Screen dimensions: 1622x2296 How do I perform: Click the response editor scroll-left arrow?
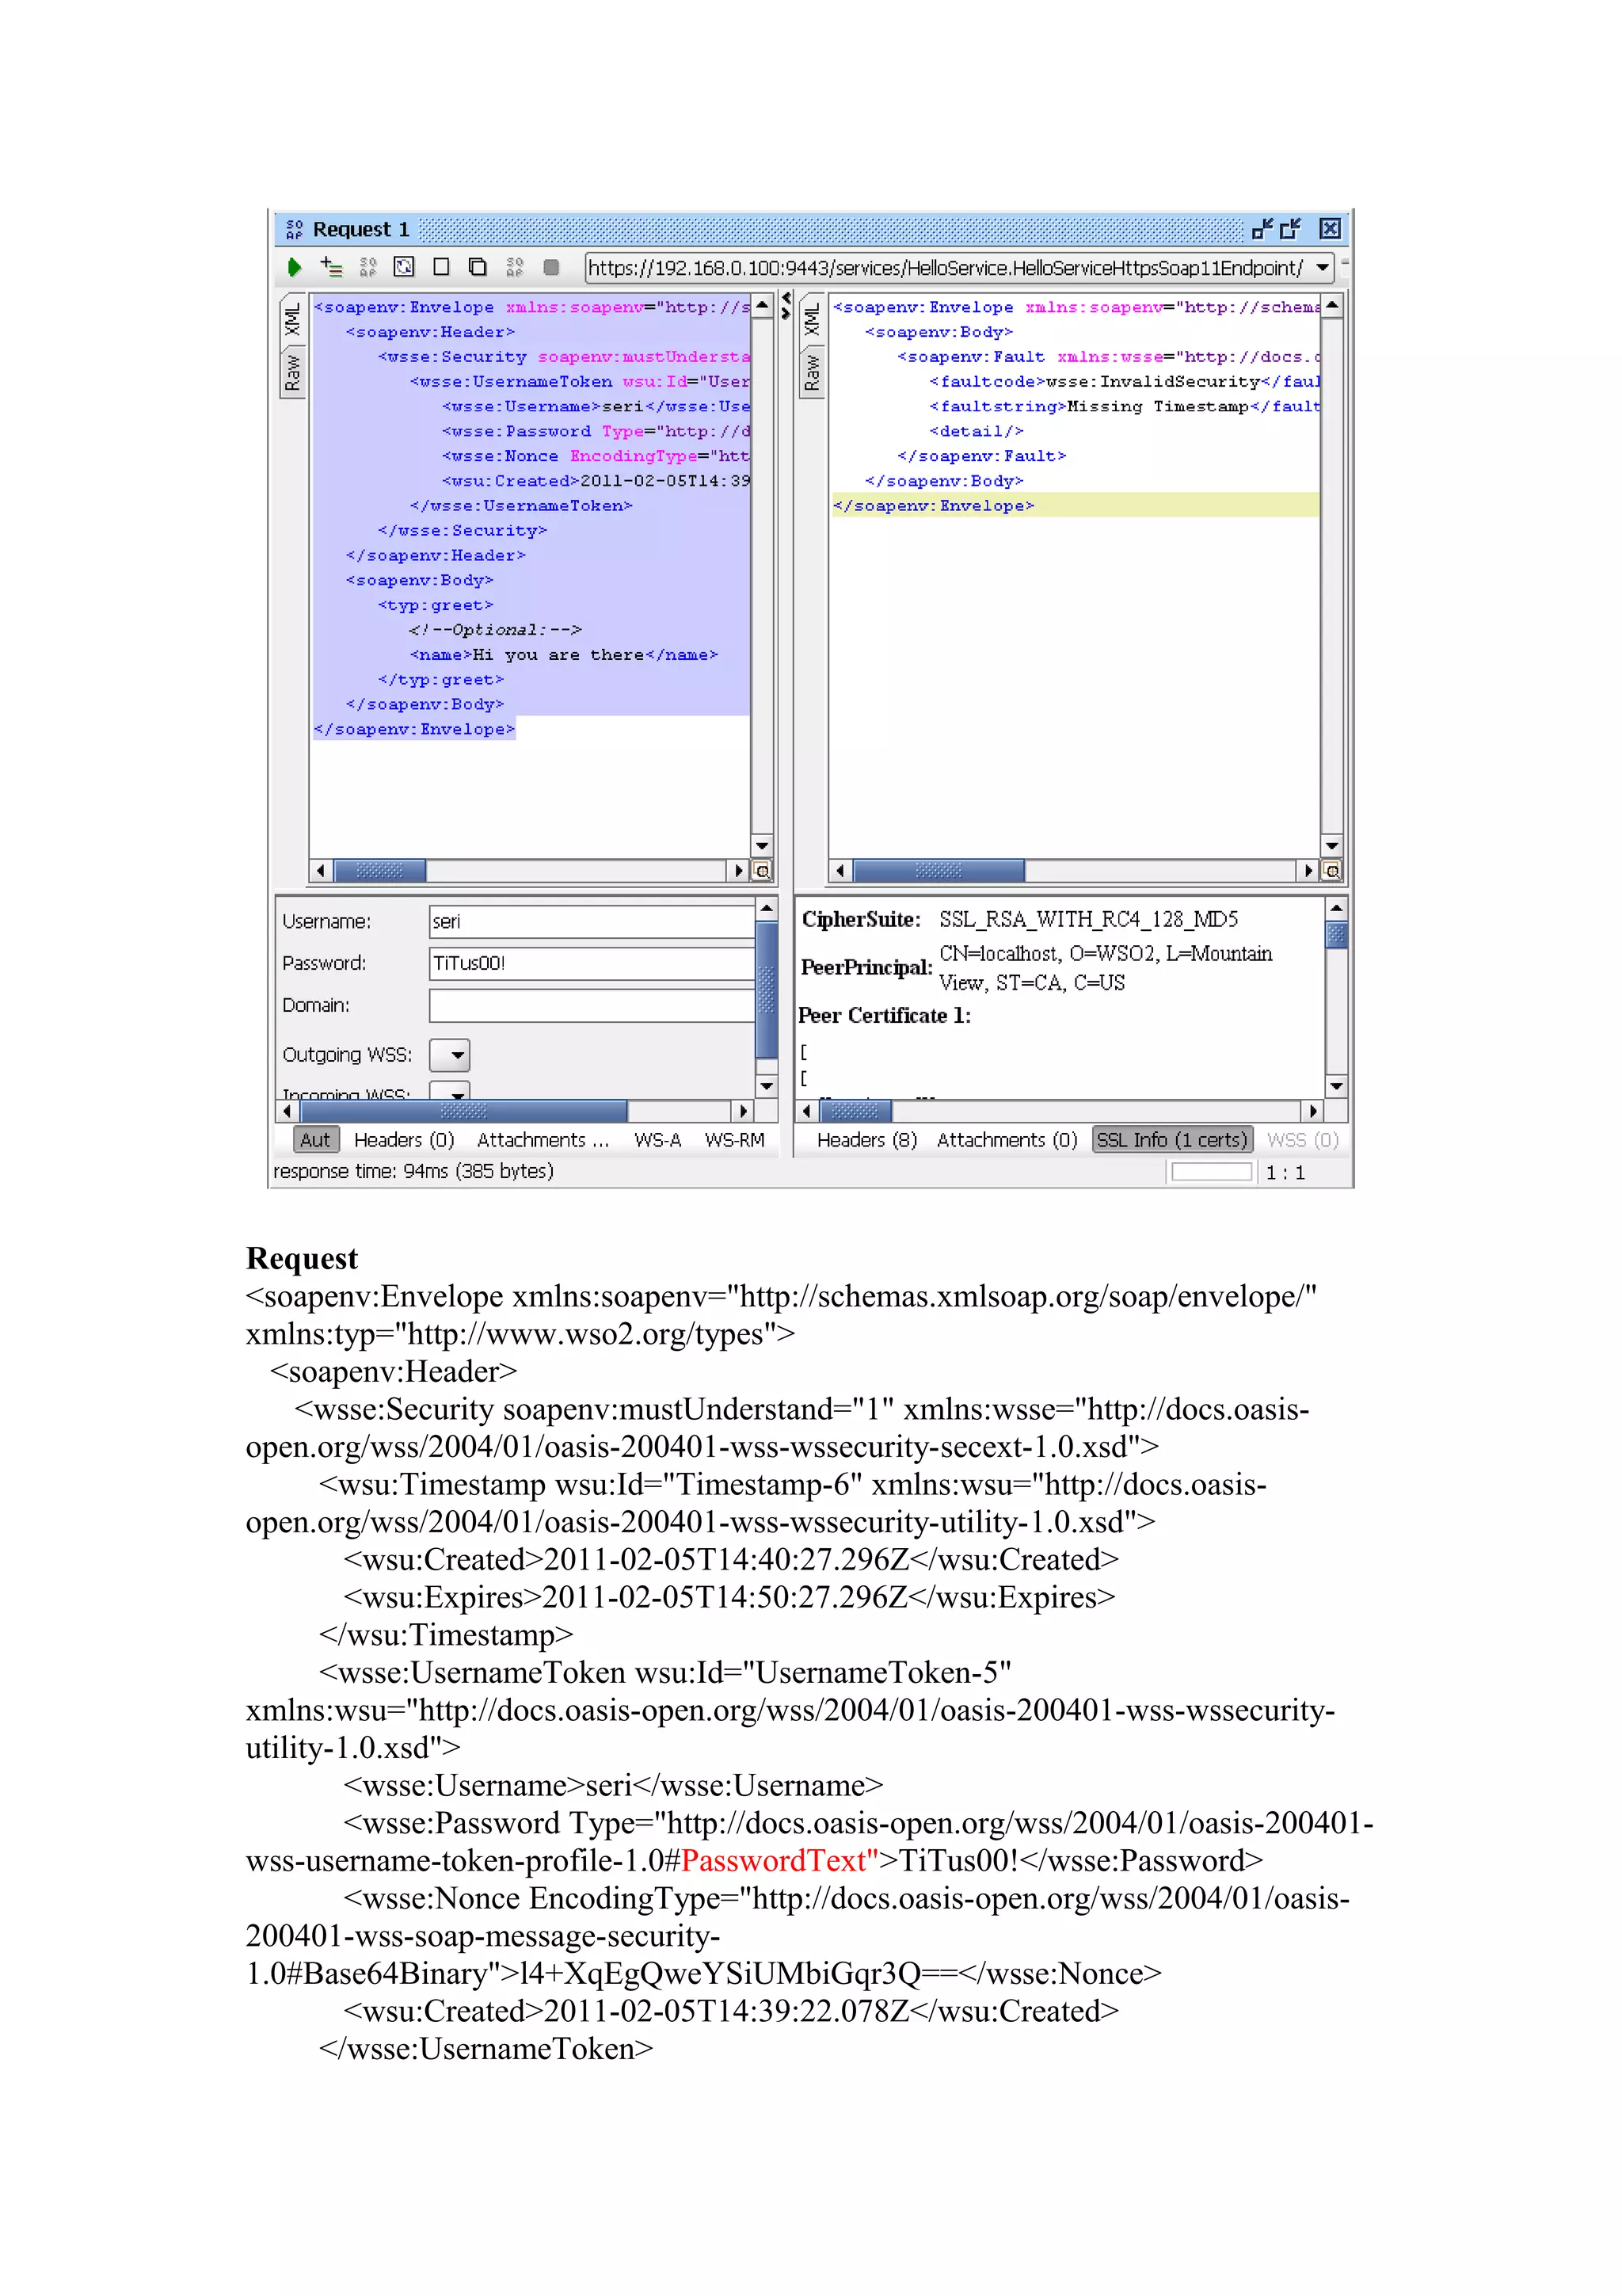[840, 871]
